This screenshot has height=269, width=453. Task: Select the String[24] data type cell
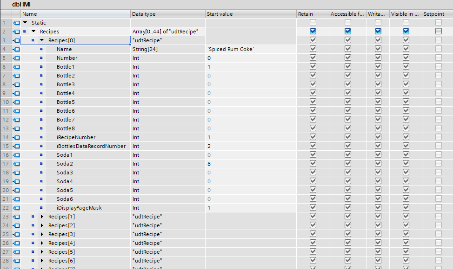point(168,49)
